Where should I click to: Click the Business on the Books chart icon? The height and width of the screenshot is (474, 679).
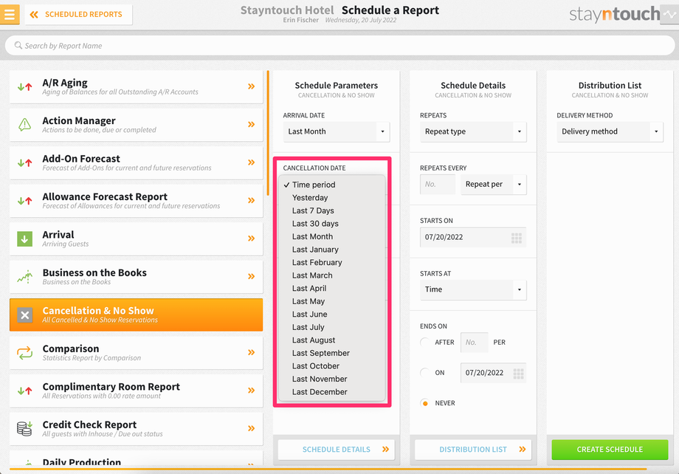tap(24, 276)
